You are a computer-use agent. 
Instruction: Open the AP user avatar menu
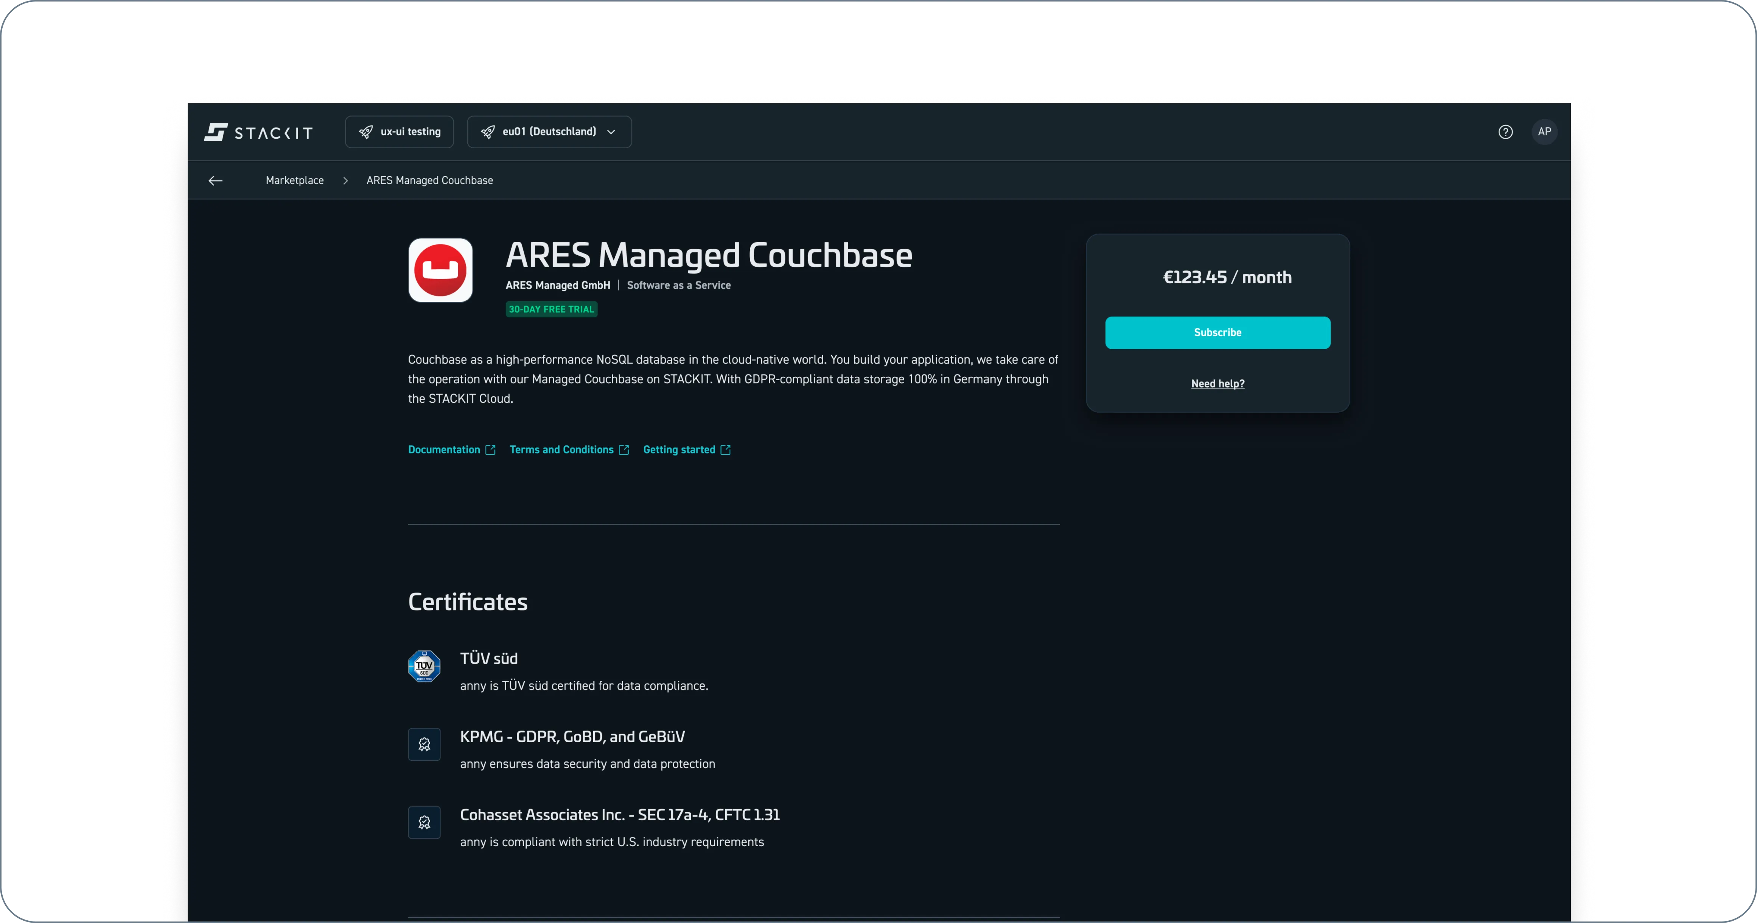1544,132
